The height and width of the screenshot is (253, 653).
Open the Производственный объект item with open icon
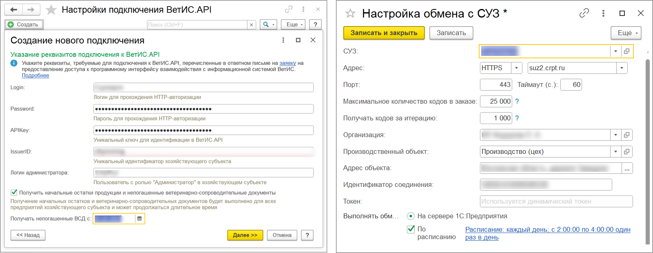point(626,151)
